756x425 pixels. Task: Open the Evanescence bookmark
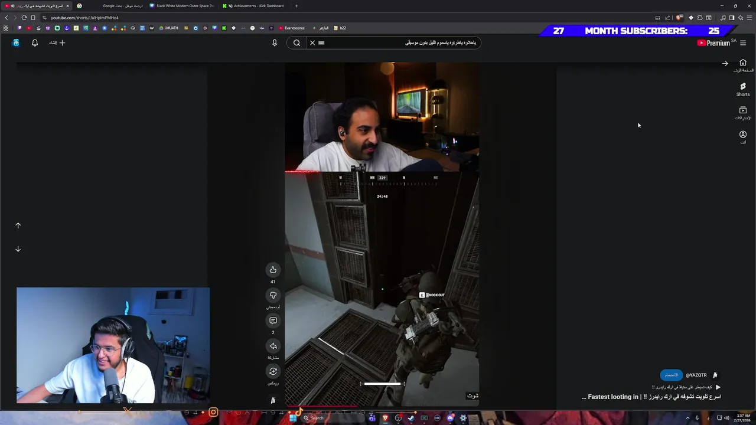click(x=292, y=28)
